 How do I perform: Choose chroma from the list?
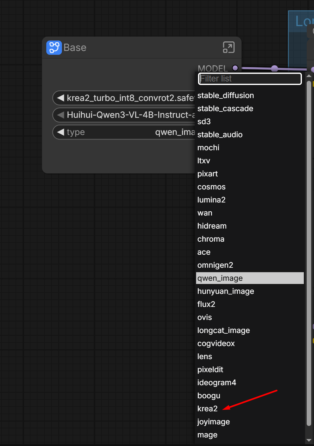tap(250, 239)
